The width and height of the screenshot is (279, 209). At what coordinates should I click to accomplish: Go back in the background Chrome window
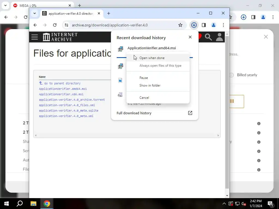pos(6,17)
